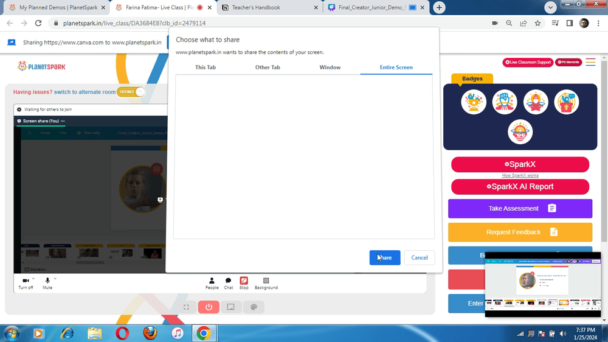The image size is (608, 342).
Task: Open Firefox from the taskbar
Action: pos(150,333)
